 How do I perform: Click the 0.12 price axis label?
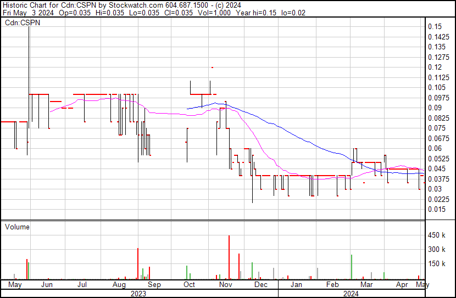pyautogui.click(x=436, y=67)
